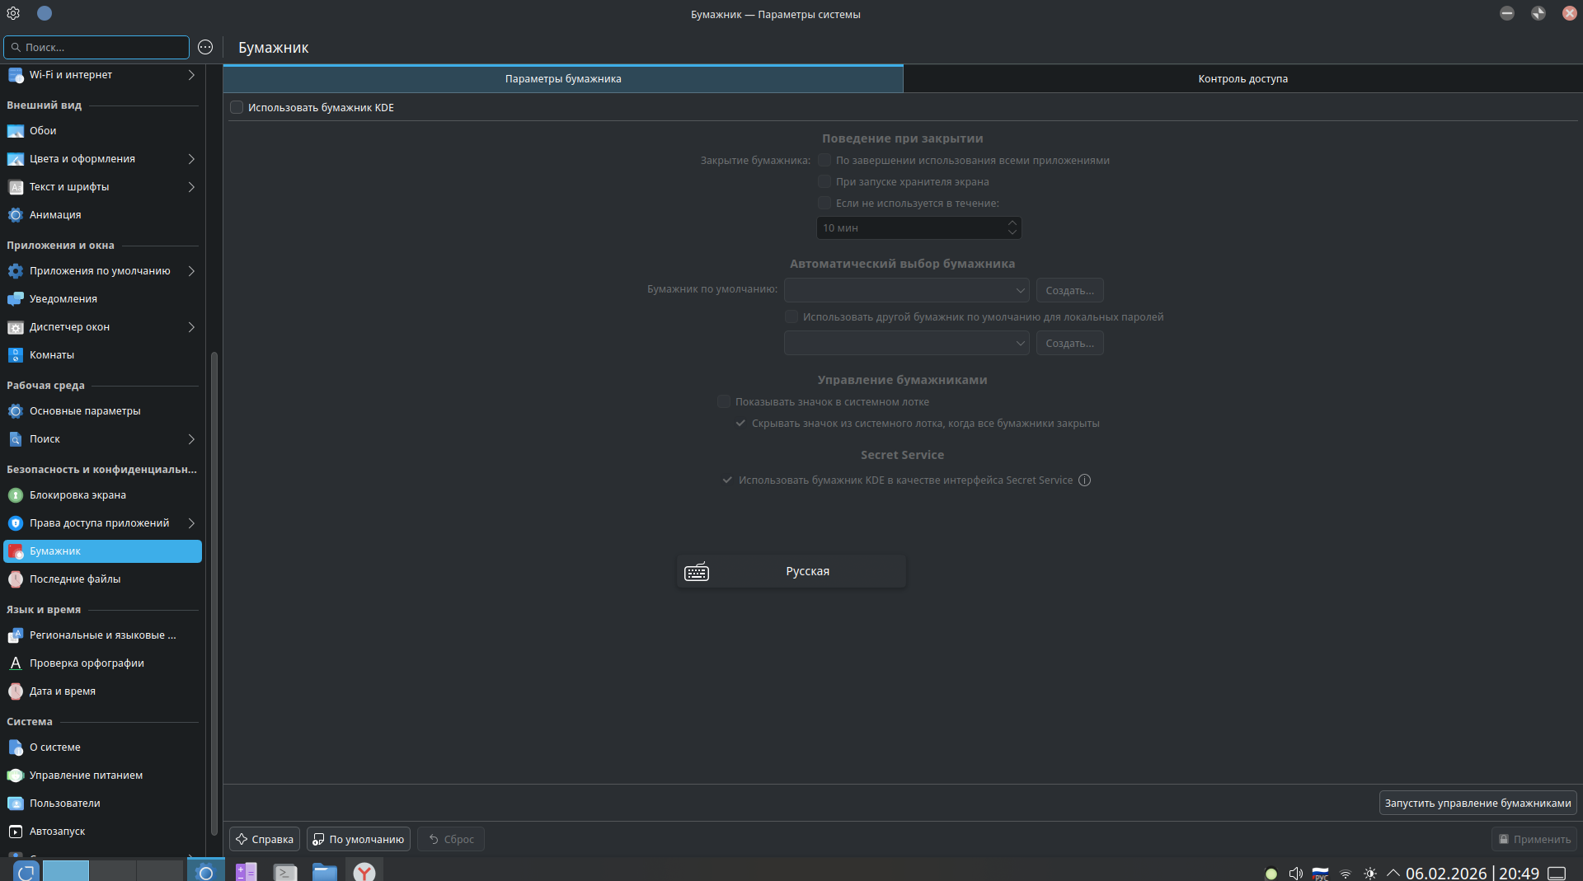Image resolution: width=1583 pixels, height=881 pixels.
Task: Open the Wi-Fi network tray icon
Action: click(1346, 874)
